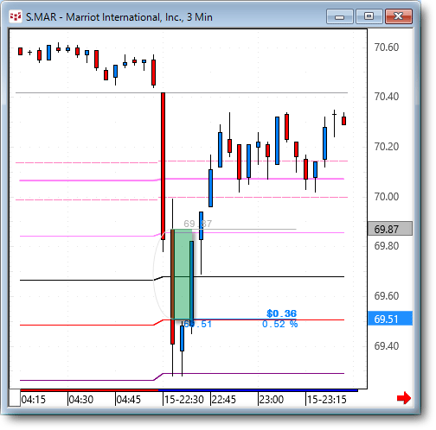Screen dimensions: 436x430
Task: Click the $0.36 difference label
Action: [x=281, y=313]
